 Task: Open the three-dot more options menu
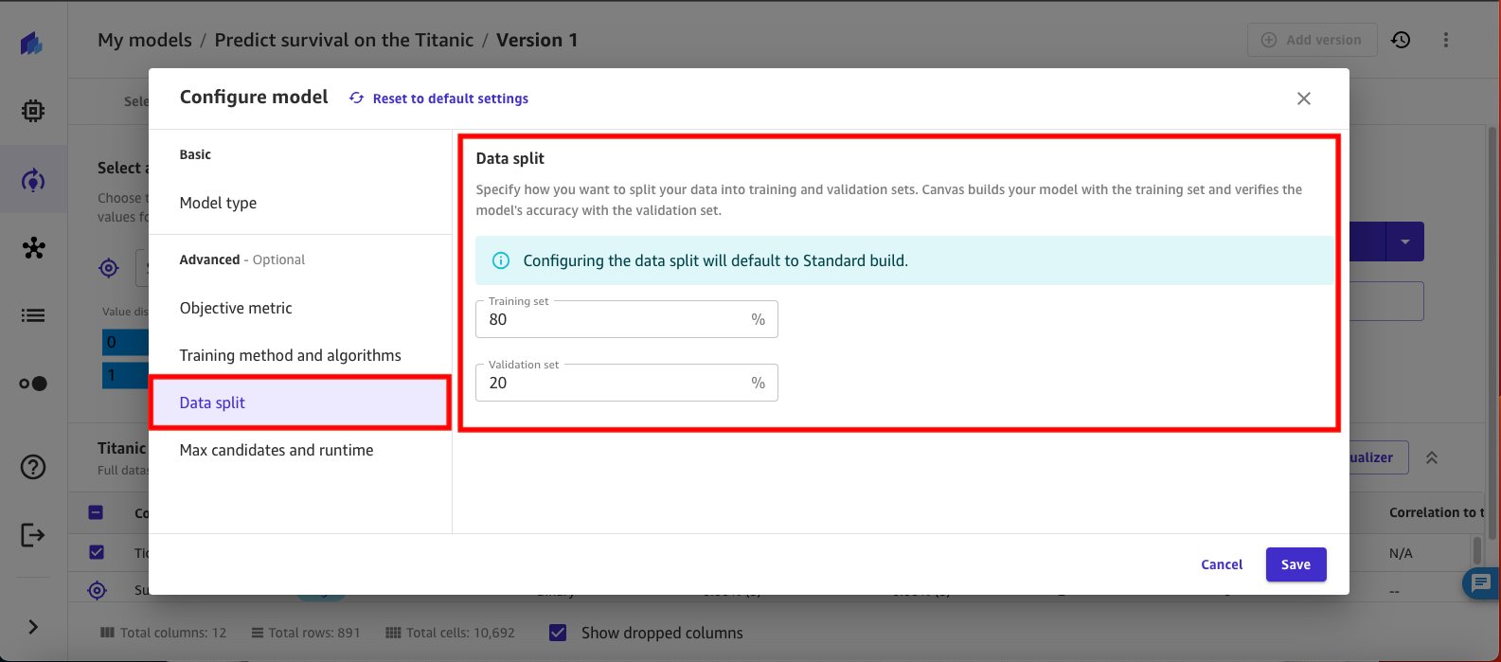[x=1446, y=40]
